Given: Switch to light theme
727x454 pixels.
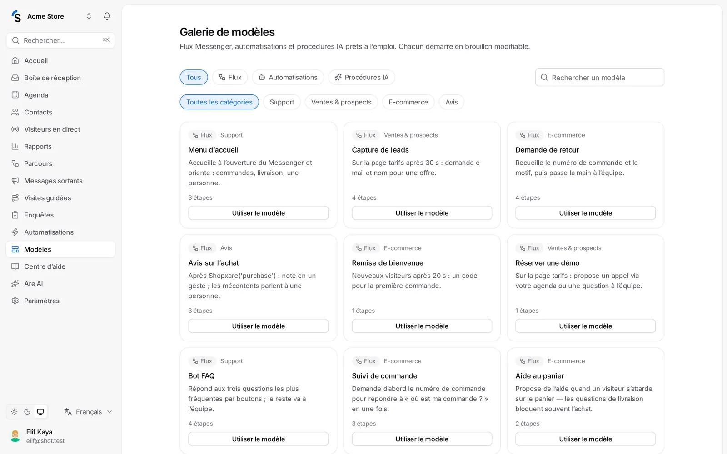Looking at the screenshot, I should [x=14, y=412].
